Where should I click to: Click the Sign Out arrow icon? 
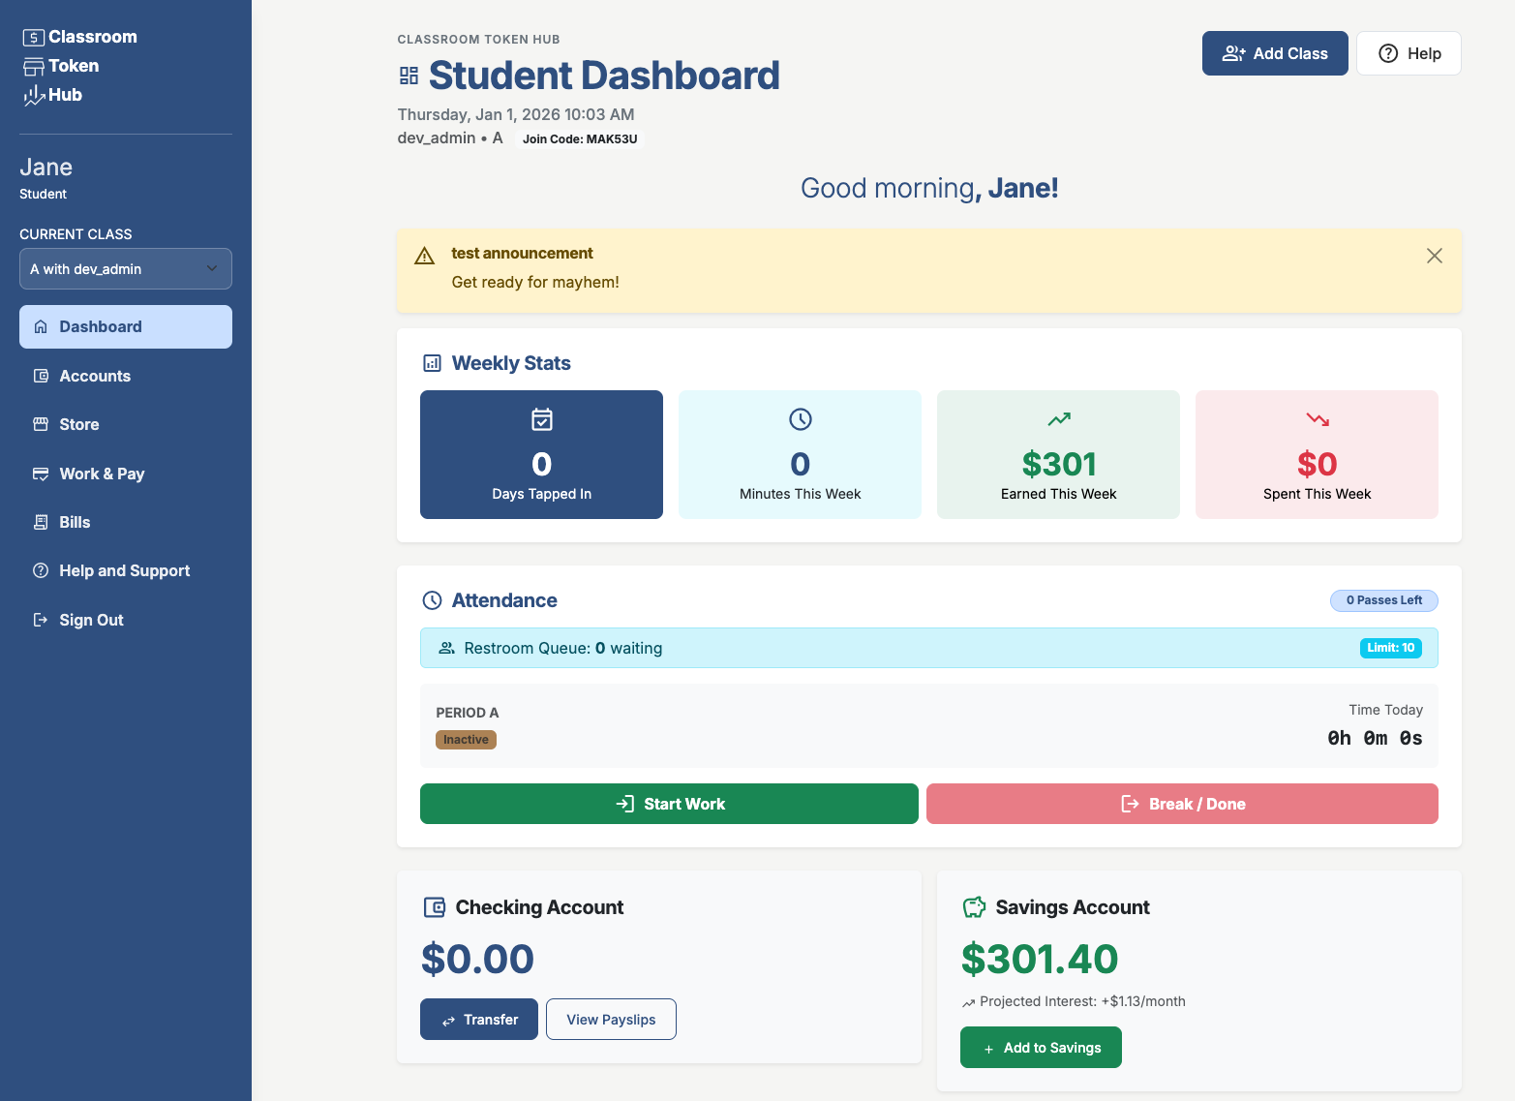(x=41, y=620)
